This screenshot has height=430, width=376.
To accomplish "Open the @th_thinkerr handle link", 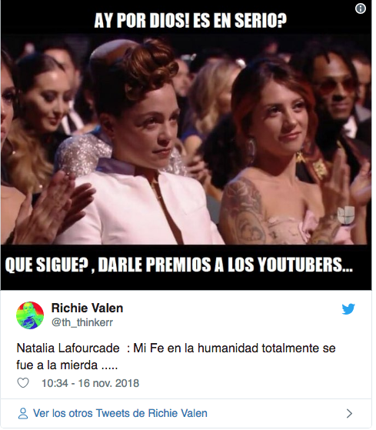I will (83, 325).
